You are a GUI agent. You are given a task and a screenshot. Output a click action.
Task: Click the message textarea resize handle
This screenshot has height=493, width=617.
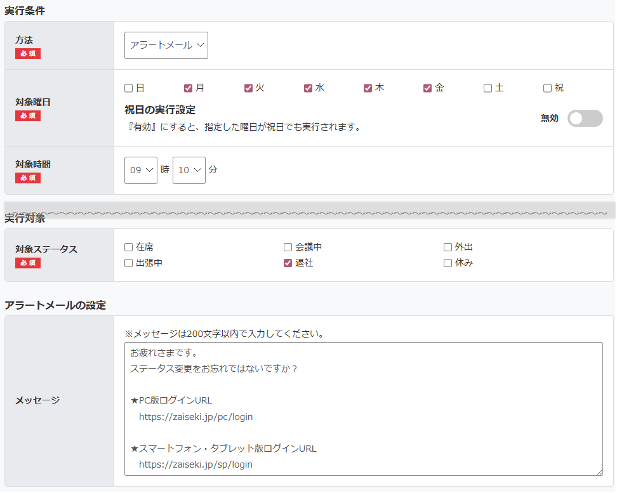point(599,471)
